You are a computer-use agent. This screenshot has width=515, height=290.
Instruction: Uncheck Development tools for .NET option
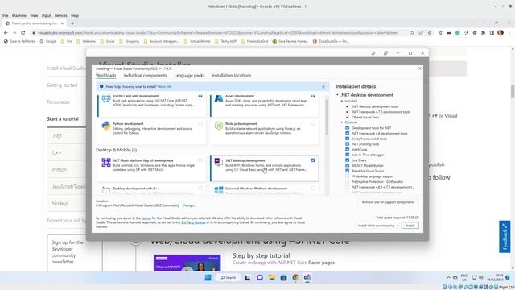point(347,128)
